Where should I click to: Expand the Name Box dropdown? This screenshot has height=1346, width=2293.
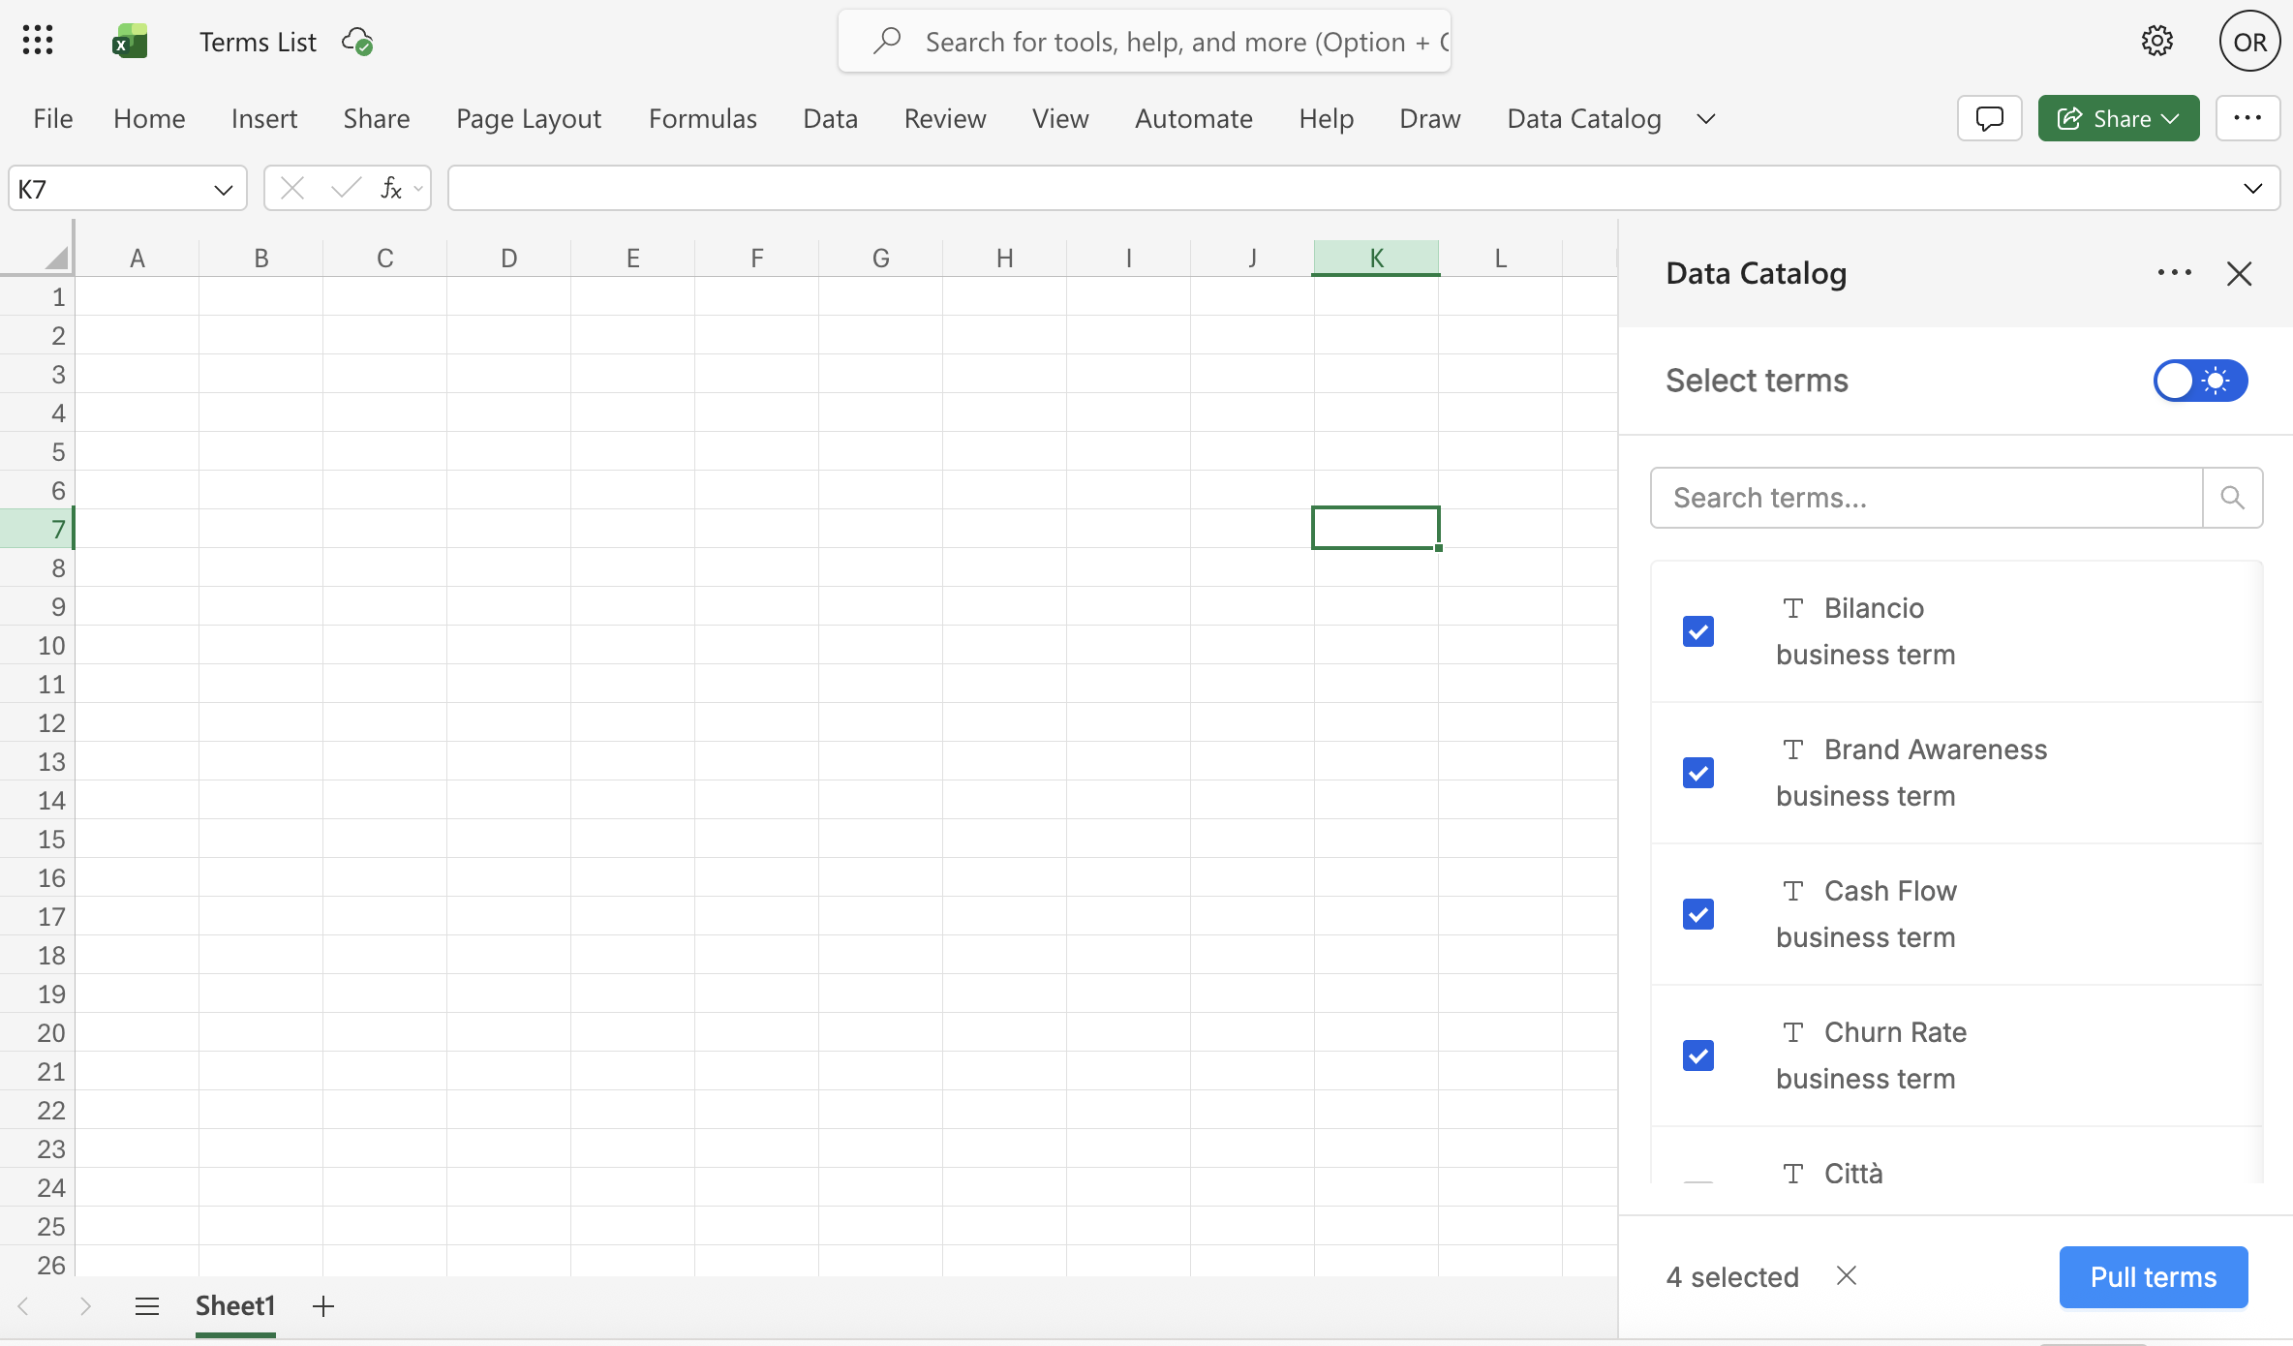click(x=224, y=189)
